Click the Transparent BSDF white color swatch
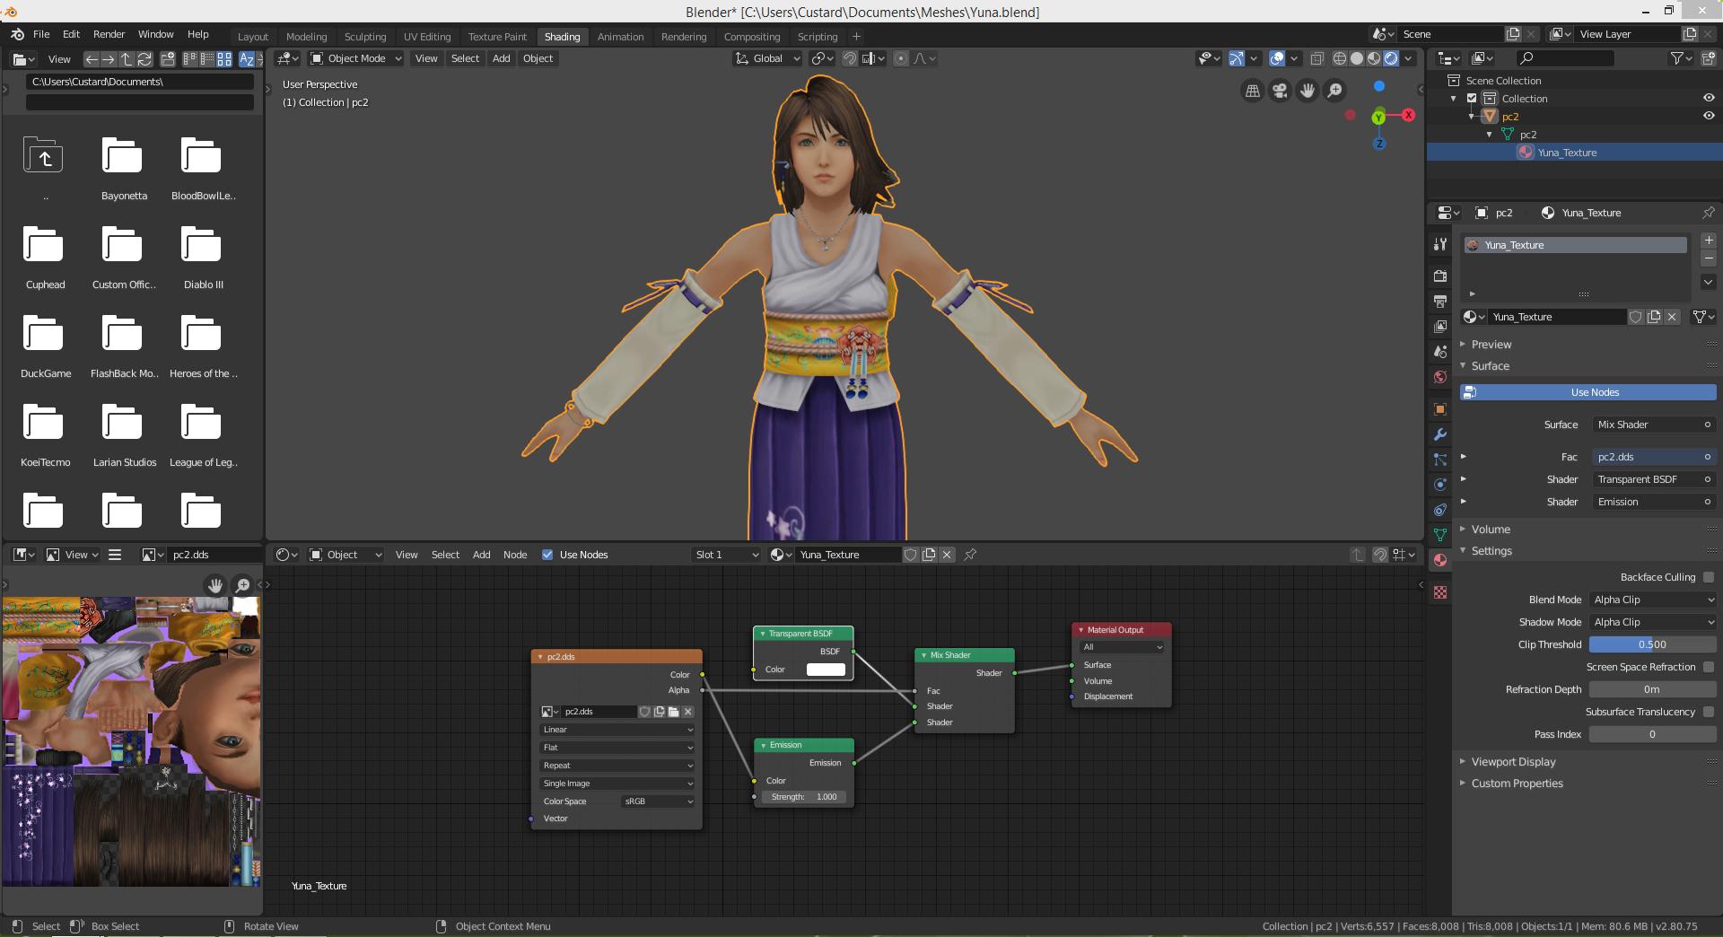Screen dimensions: 1723x937 826,670
